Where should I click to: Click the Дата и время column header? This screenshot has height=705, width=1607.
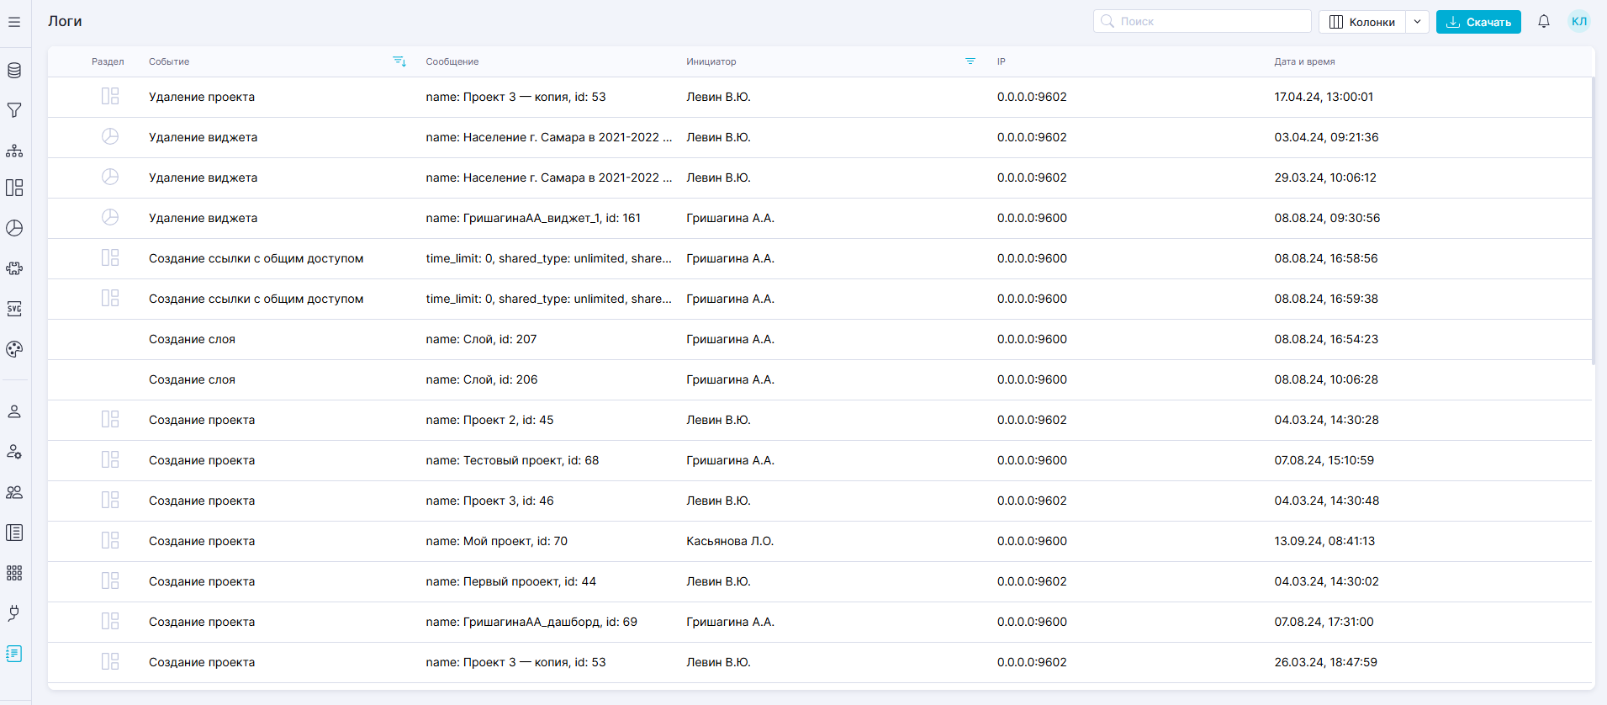coord(1304,61)
